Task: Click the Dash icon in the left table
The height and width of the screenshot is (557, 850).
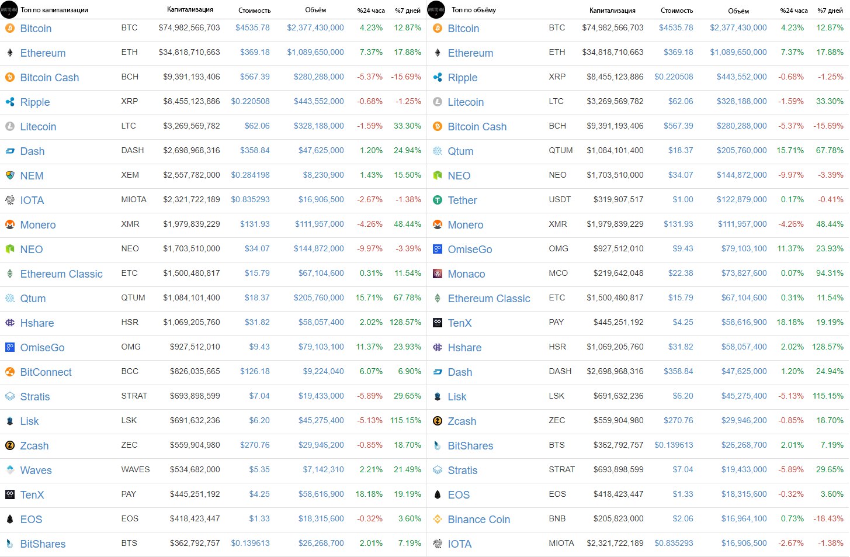Action: click(10, 151)
